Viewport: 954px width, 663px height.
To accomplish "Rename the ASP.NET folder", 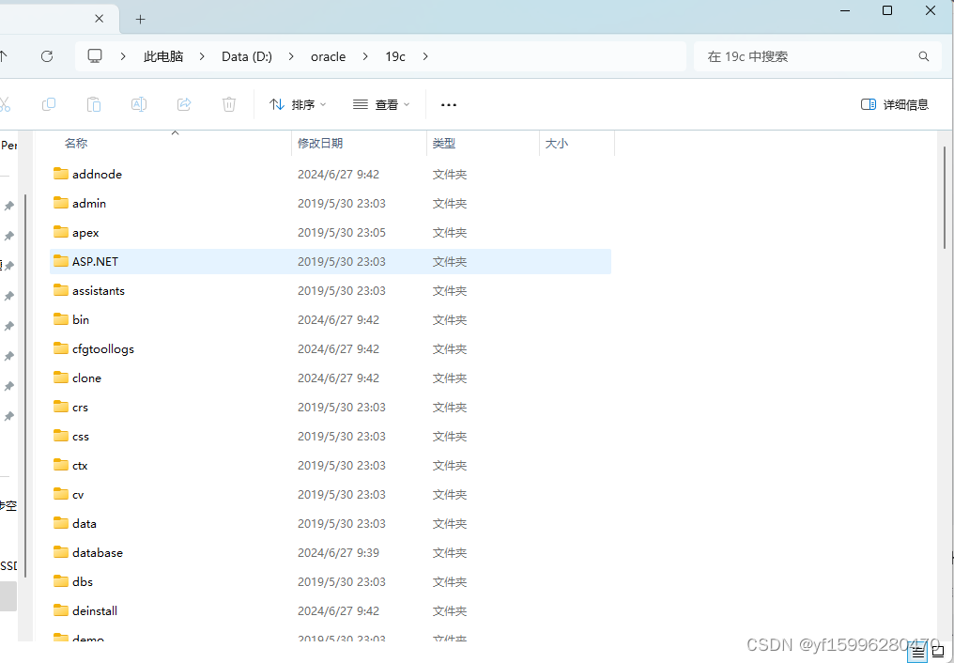I will tap(139, 104).
